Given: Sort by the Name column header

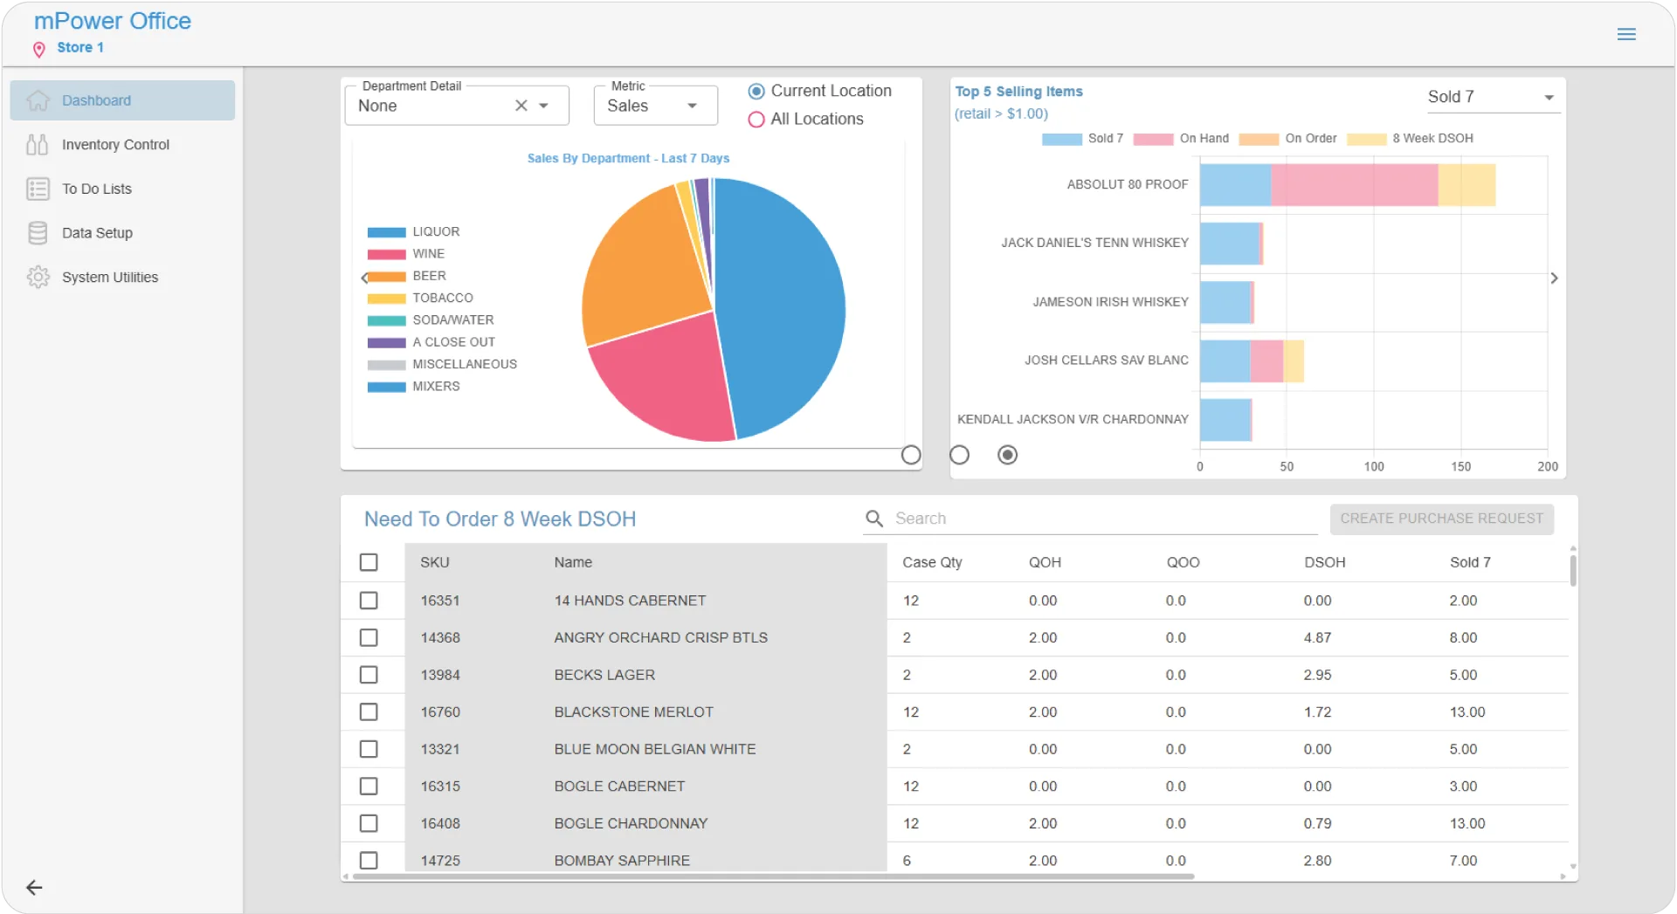Looking at the screenshot, I should pyautogui.click(x=573, y=562).
